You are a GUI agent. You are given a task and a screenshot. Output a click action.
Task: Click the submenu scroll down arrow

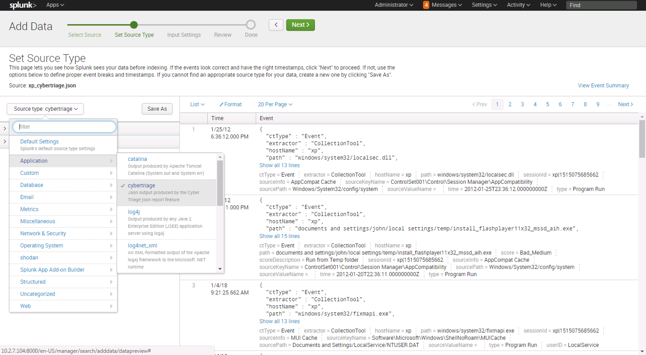pyautogui.click(x=220, y=269)
